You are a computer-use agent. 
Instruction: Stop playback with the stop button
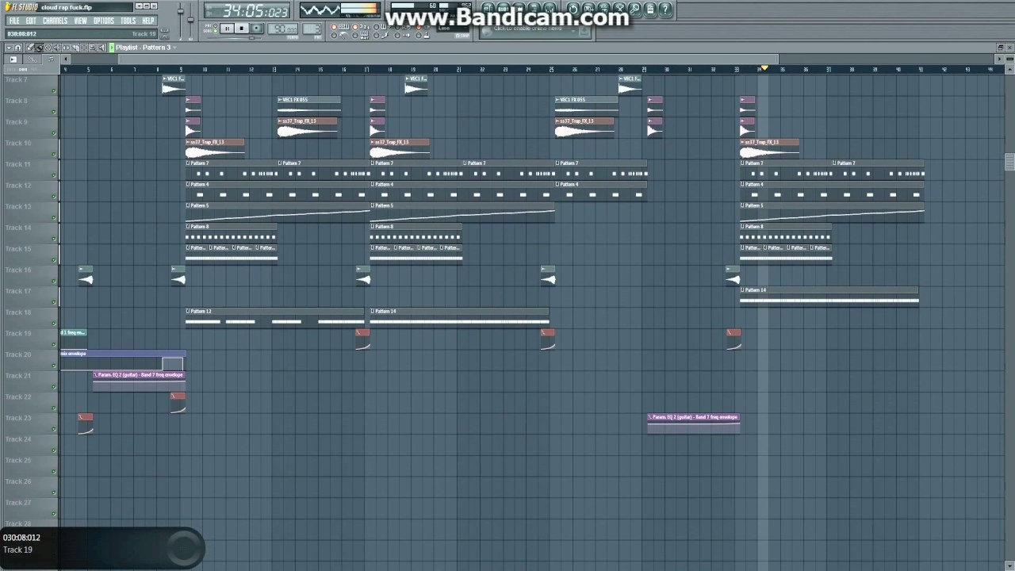pyautogui.click(x=242, y=29)
